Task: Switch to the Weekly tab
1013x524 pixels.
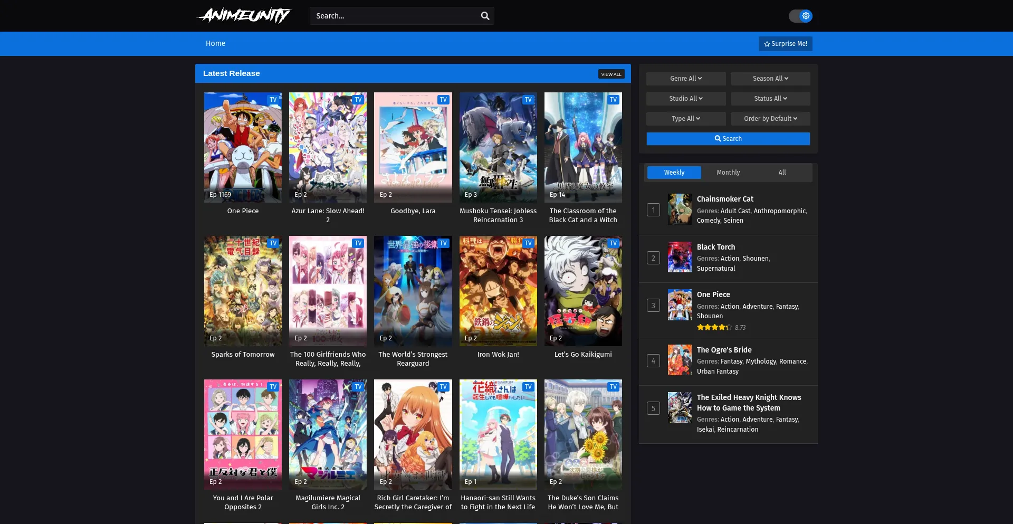Action: 674,173
